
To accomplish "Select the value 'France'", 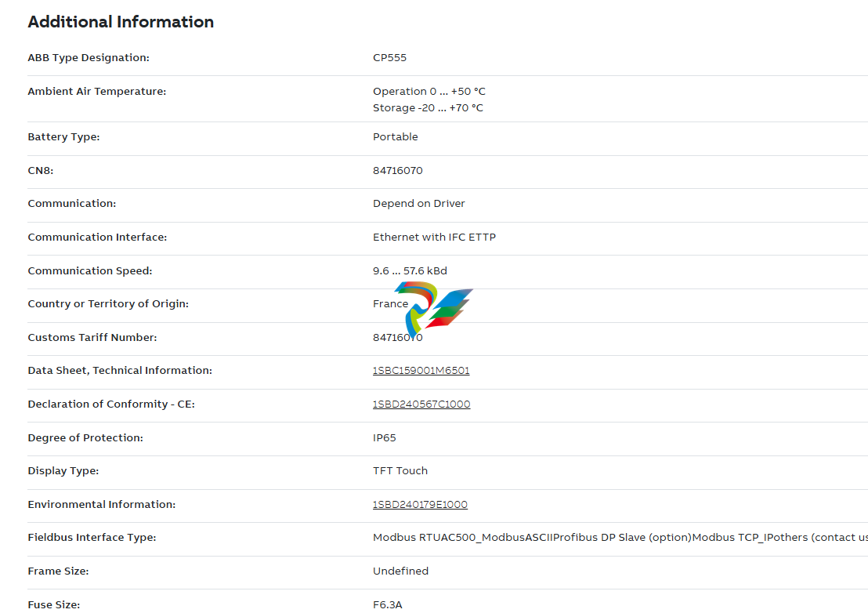I will (x=390, y=303).
